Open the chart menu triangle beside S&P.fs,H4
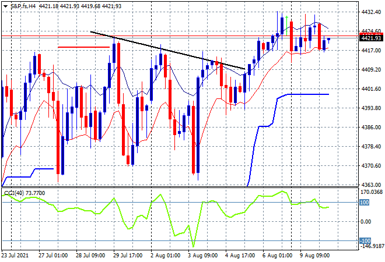This screenshot has height=262, width=385. click(x=5, y=6)
